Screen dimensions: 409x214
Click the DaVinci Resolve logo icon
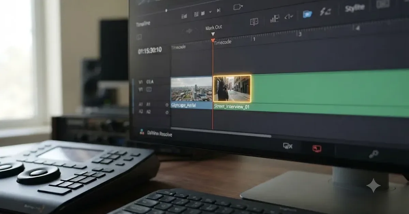142,132
